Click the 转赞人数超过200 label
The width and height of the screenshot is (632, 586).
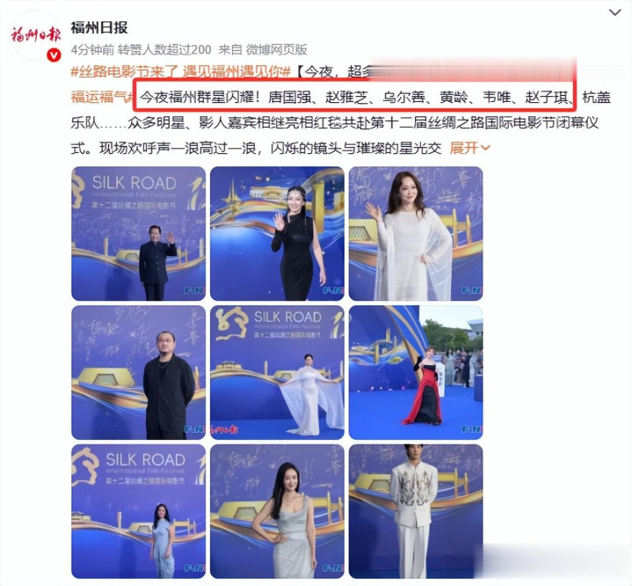(164, 49)
